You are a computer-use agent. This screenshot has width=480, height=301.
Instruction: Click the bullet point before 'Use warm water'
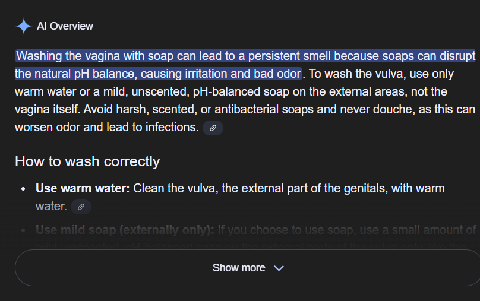23,189
